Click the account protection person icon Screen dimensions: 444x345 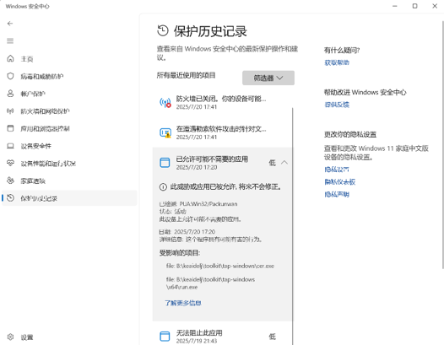(10, 94)
